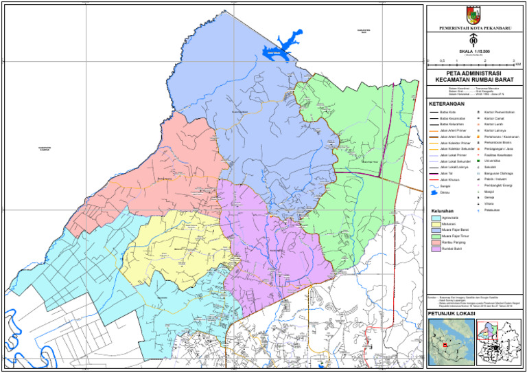Click the 'Jalan Lokal/Lainnya' legend label
The height and width of the screenshot is (373, 527).
click(x=454, y=167)
